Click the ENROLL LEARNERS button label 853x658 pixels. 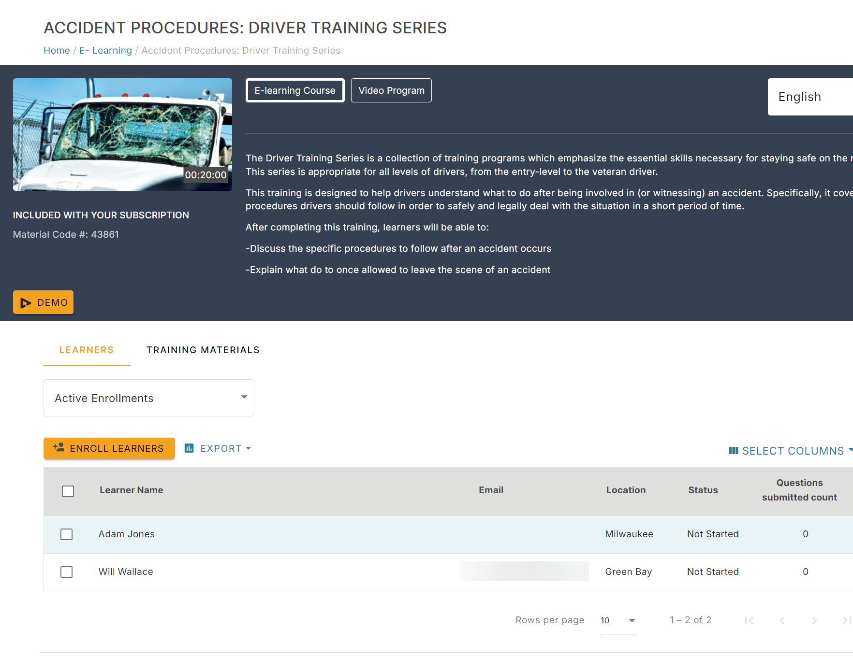coord(117,448)
